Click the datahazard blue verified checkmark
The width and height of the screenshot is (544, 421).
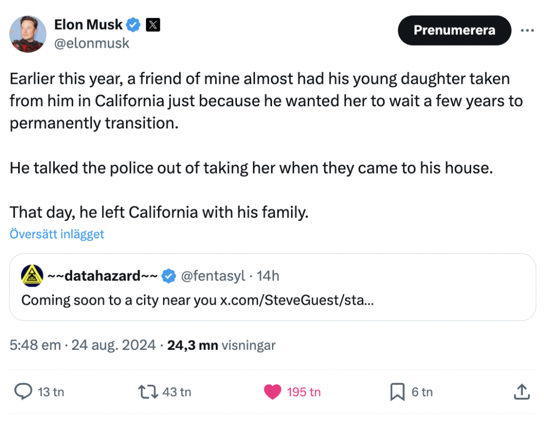[x=169, y=276]
